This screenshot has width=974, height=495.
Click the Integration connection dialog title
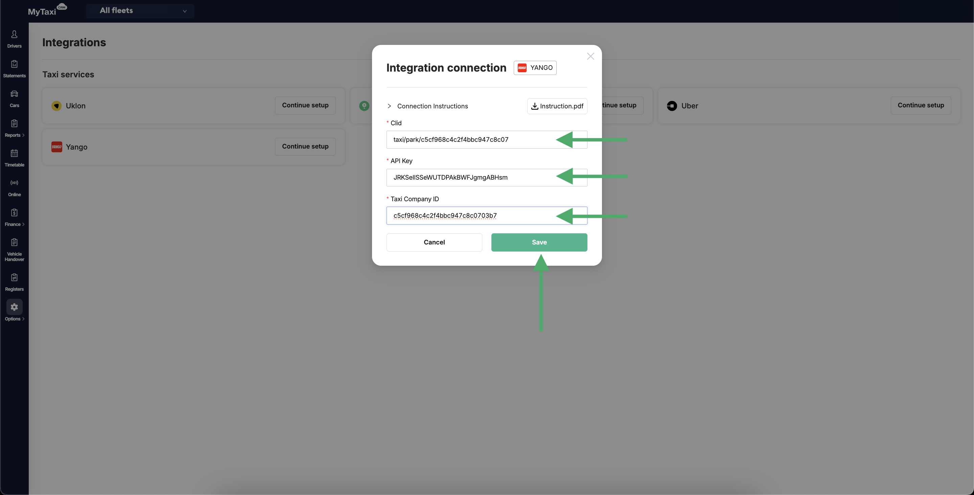(446, 68)
